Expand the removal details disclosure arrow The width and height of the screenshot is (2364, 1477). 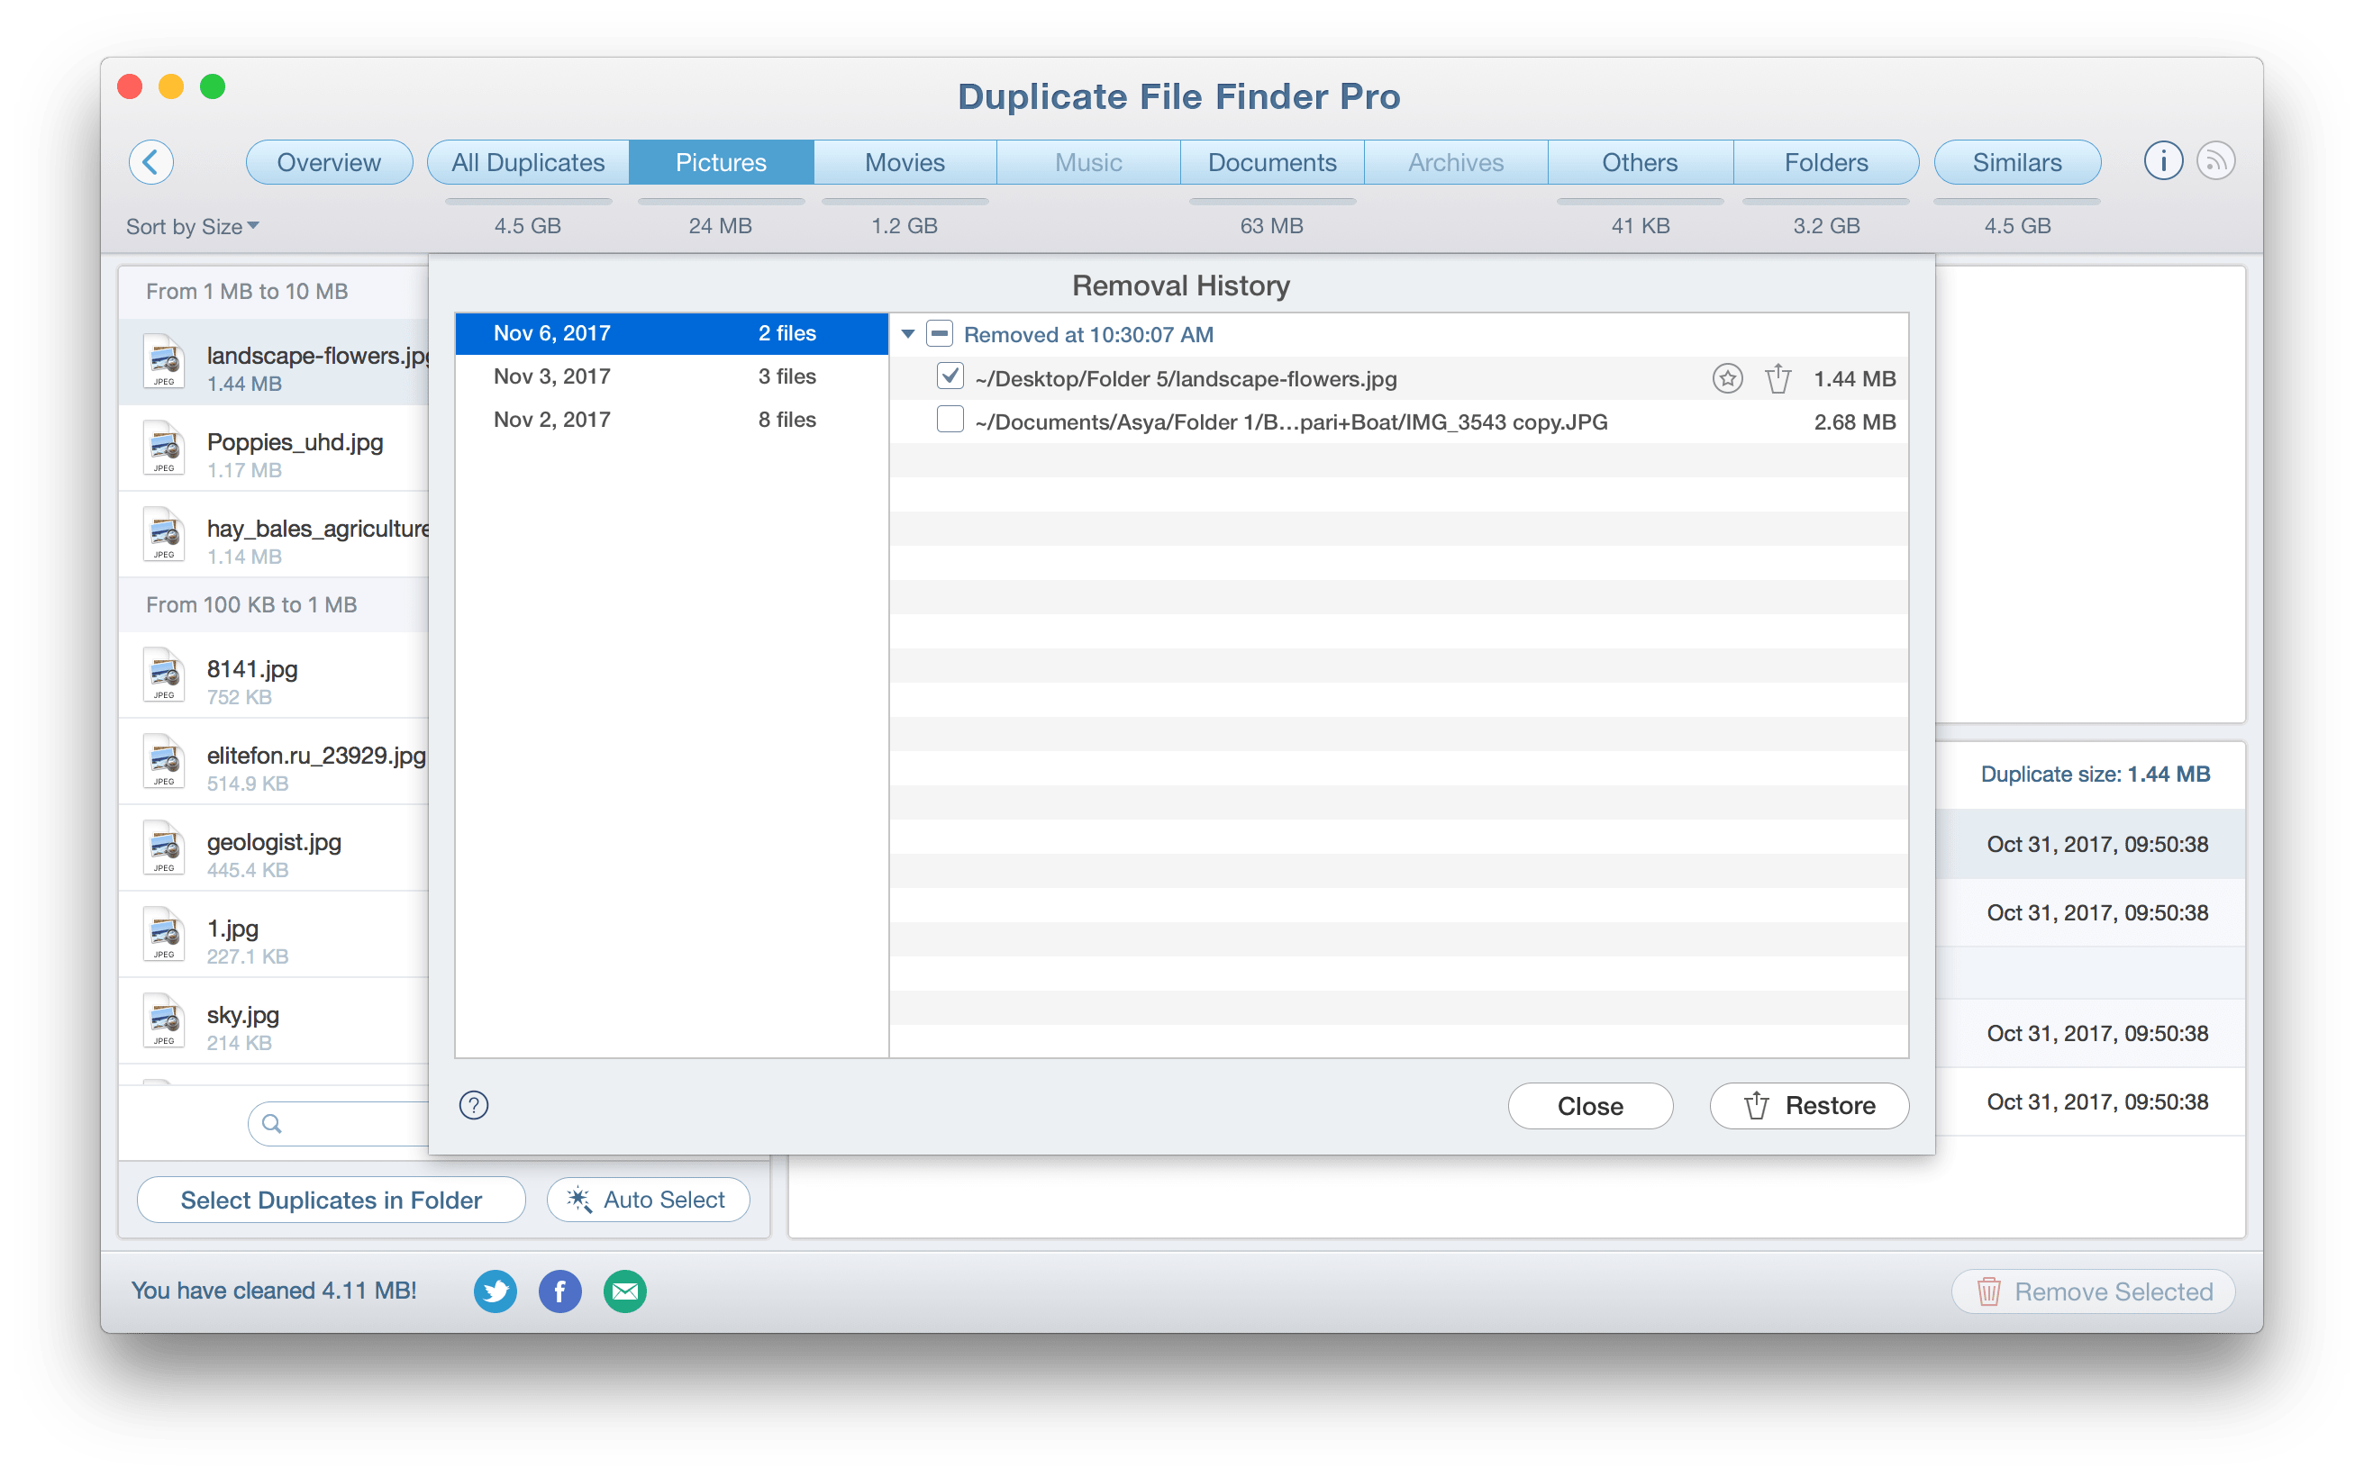911,333
